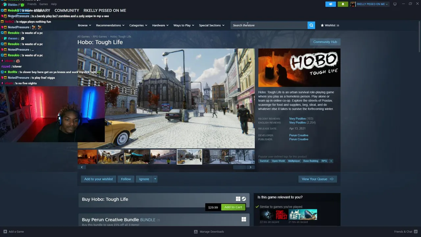Screen dimensions: 421x237
Task: Click the Add a Game label
Action: (x=16, y=231)
